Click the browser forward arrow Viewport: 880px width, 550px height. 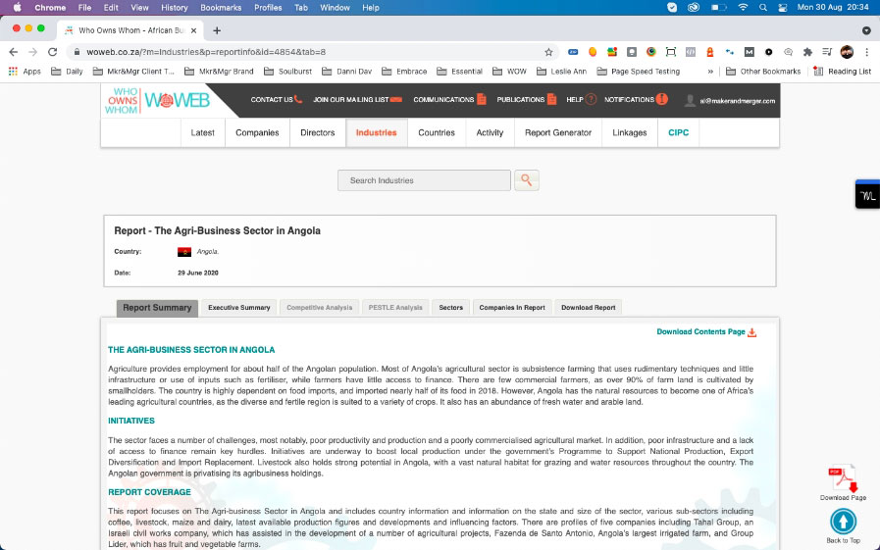click(x=32, y=52)
